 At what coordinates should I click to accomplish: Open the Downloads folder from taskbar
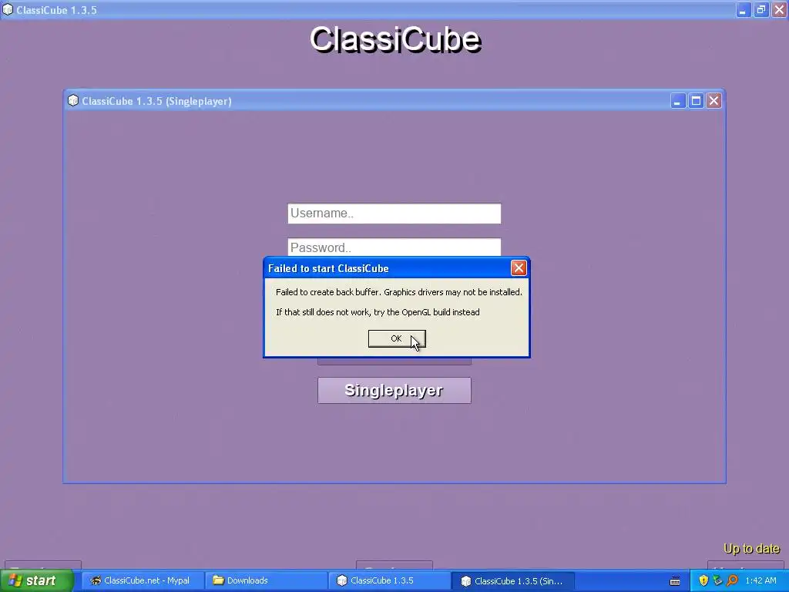[x=265, y=580]
